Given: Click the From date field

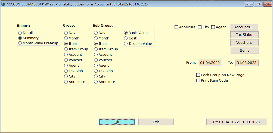Looking at the screenshot, I should [210, 63].
